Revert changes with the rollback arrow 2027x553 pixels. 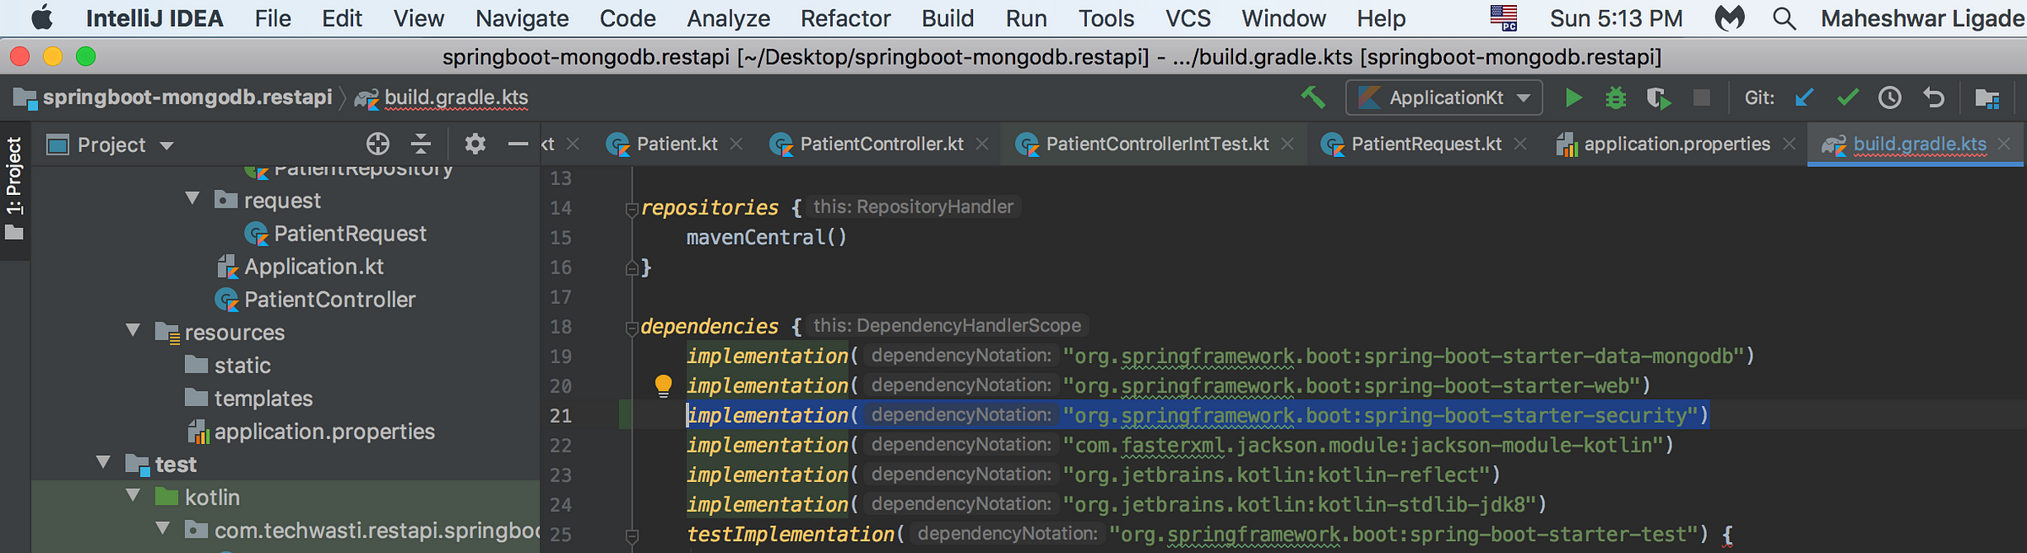1933,98
